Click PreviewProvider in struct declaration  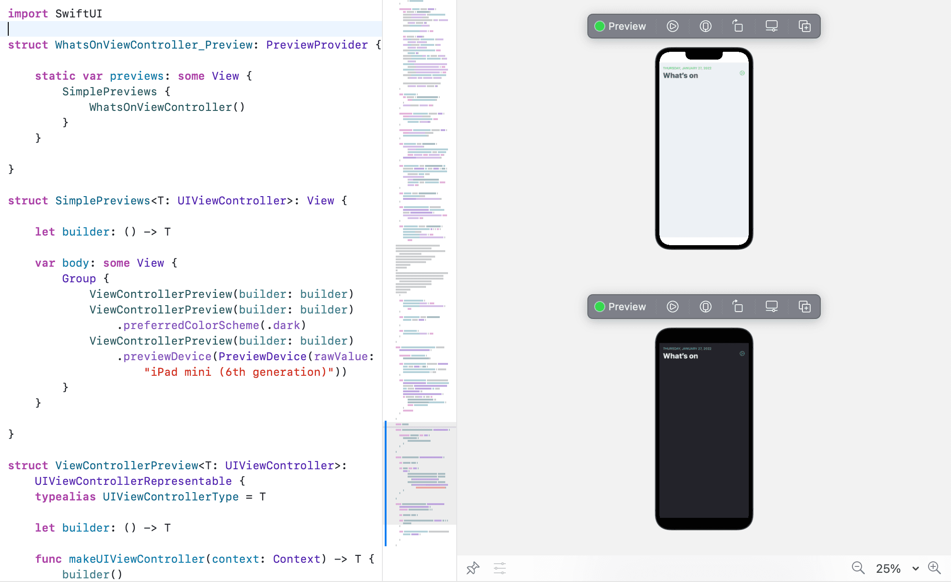pos(317,45)
